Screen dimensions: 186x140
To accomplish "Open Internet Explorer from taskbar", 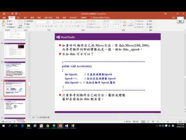I will point(35,126).
